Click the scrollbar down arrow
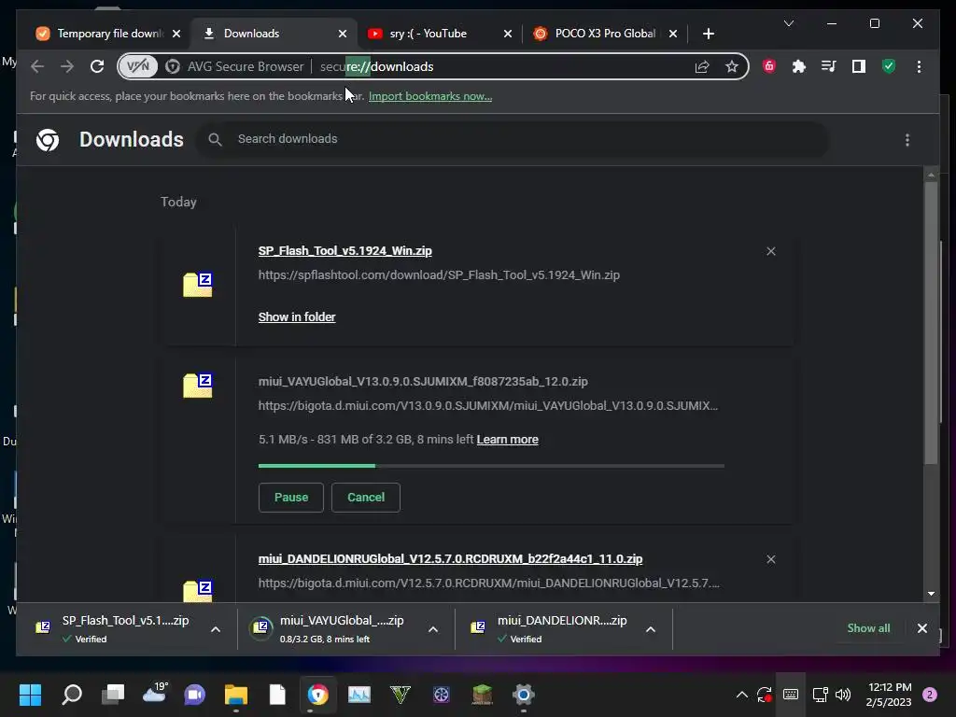The width and height of the screenshot is (956, 717). click(931, 593)
